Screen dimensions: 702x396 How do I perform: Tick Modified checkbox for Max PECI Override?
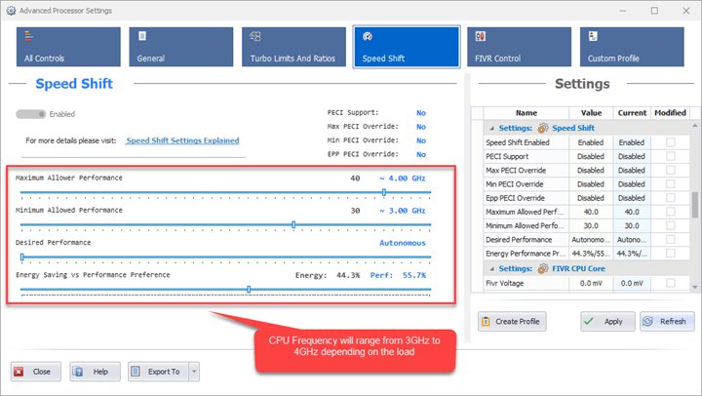click(x=670, y=170)
